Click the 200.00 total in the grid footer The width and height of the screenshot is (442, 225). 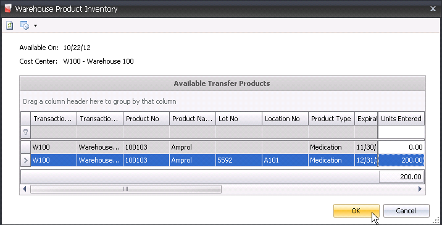401,177
